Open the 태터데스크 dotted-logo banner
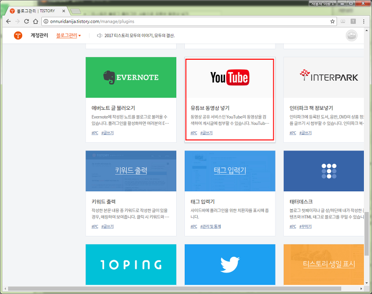 point(324,171)
